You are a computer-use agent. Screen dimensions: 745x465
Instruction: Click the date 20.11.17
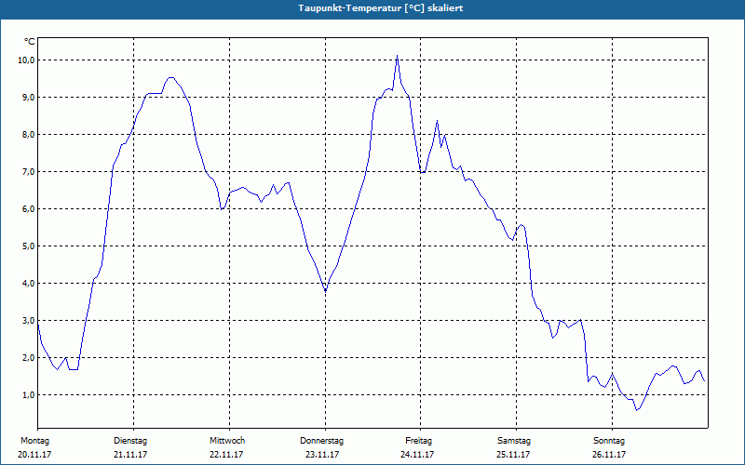[x=34, y=455]
